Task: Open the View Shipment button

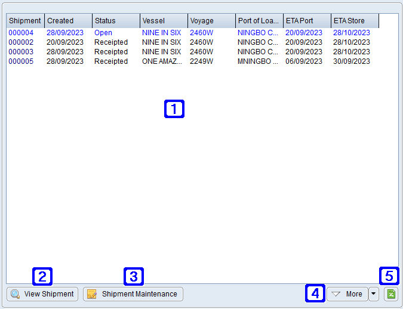Action: coord(42,294)
